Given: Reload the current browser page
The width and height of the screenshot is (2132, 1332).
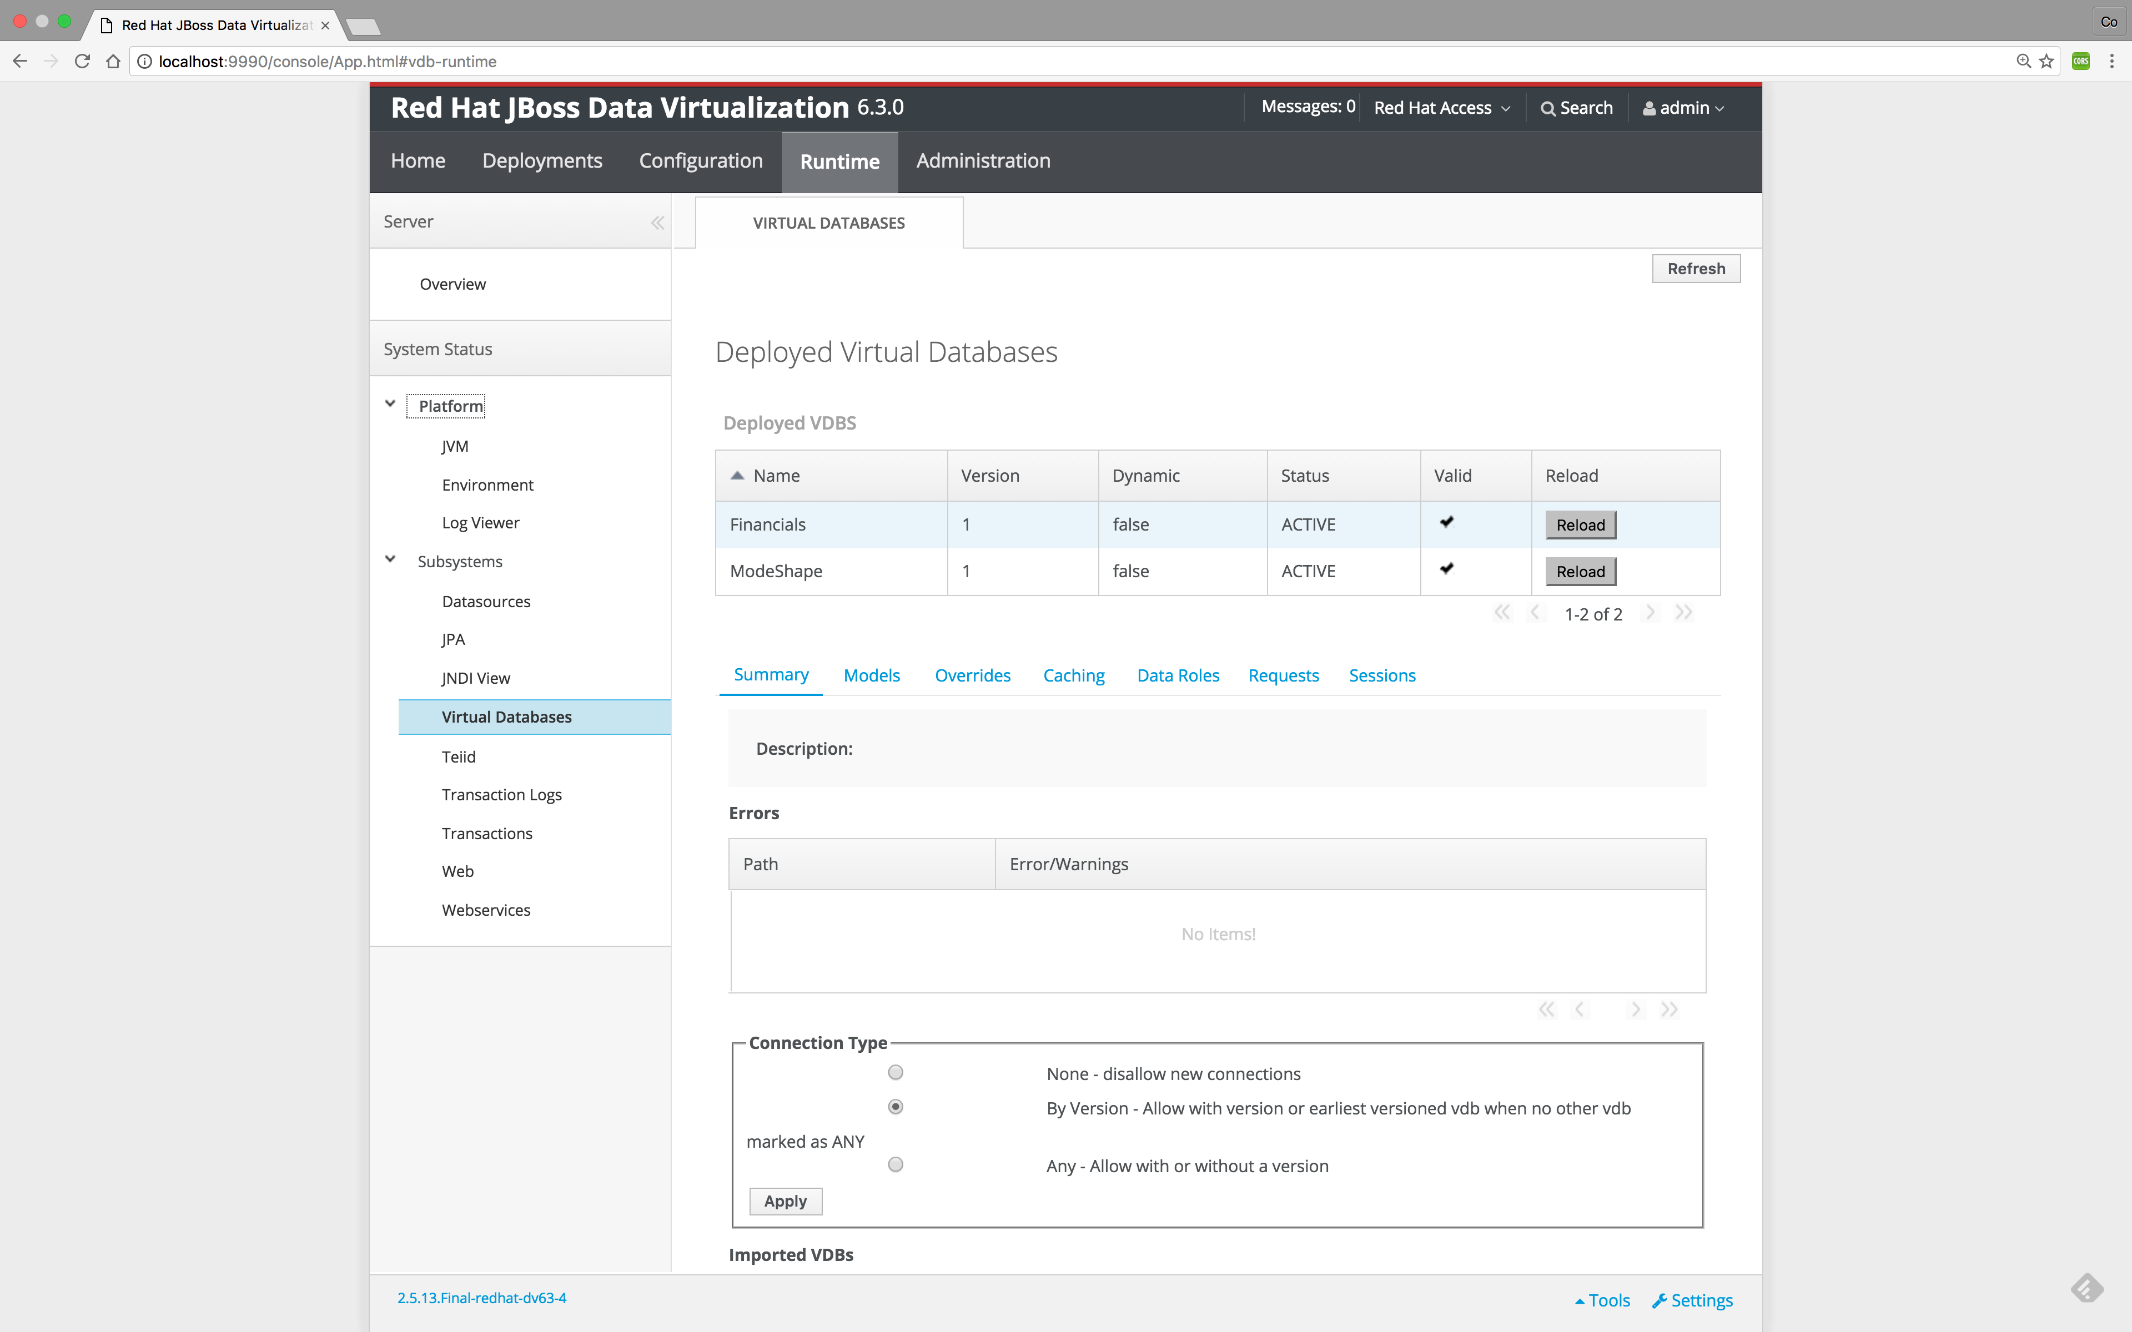Looking at the screenshot, I should (x=82, y=61).
